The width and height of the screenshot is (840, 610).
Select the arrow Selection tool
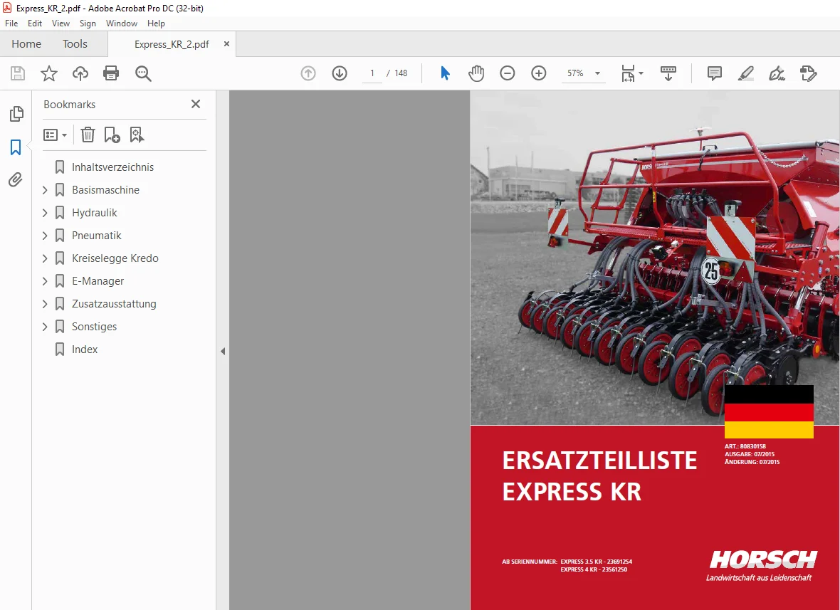(445, 73)
